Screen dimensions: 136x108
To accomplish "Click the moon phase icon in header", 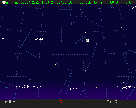I will tap(4, 2).
